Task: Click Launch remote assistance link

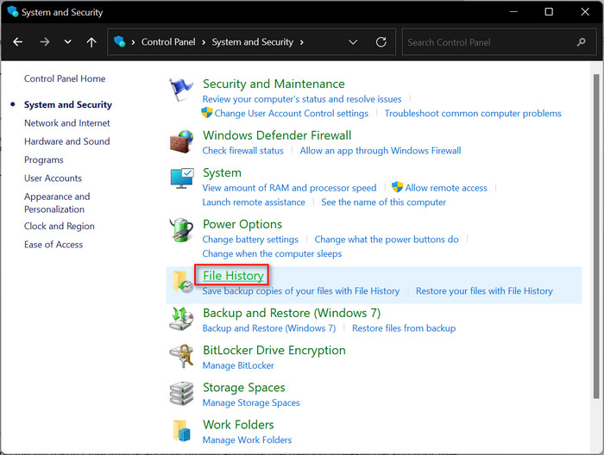Action: tap(254, 203)
